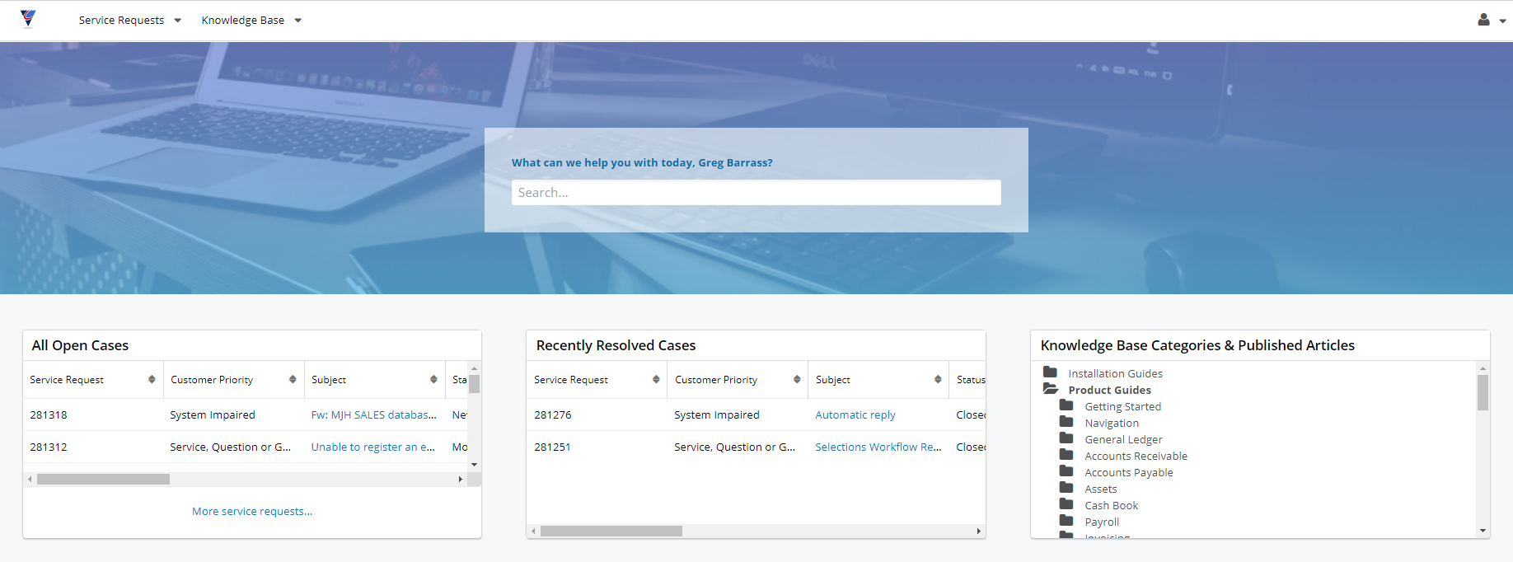Click the Assets folder icon
Screen dimensions: 1513x562
pyautogui.click(x=1066, y=488)
